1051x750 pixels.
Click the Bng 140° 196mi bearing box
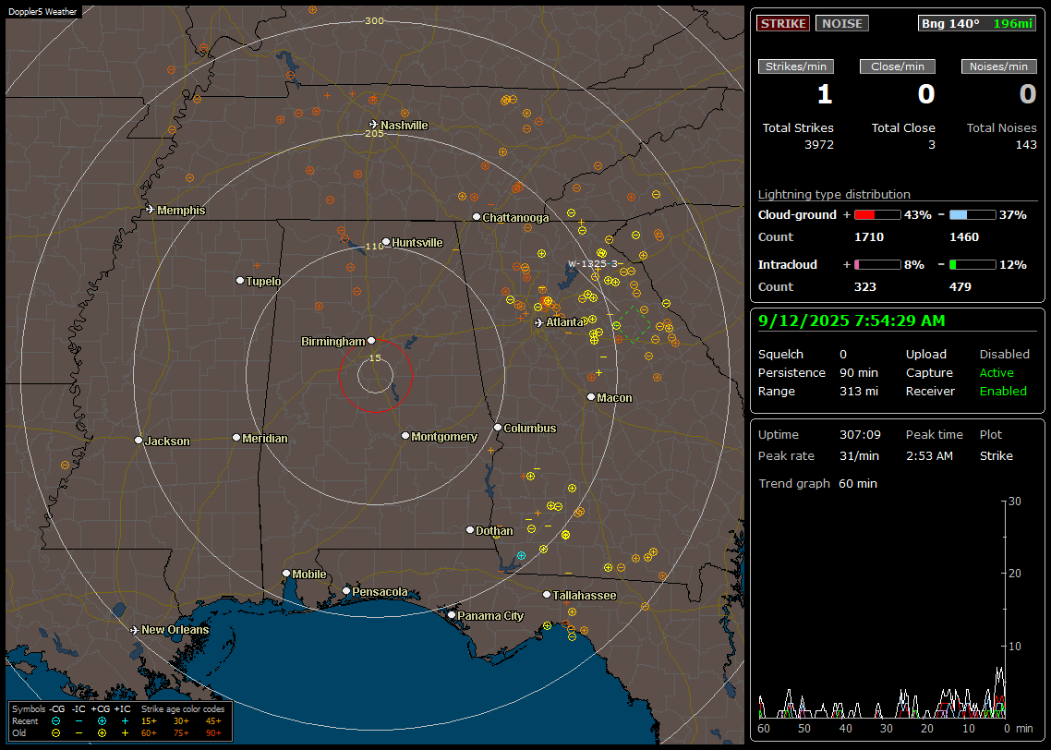tap(976, 23)
